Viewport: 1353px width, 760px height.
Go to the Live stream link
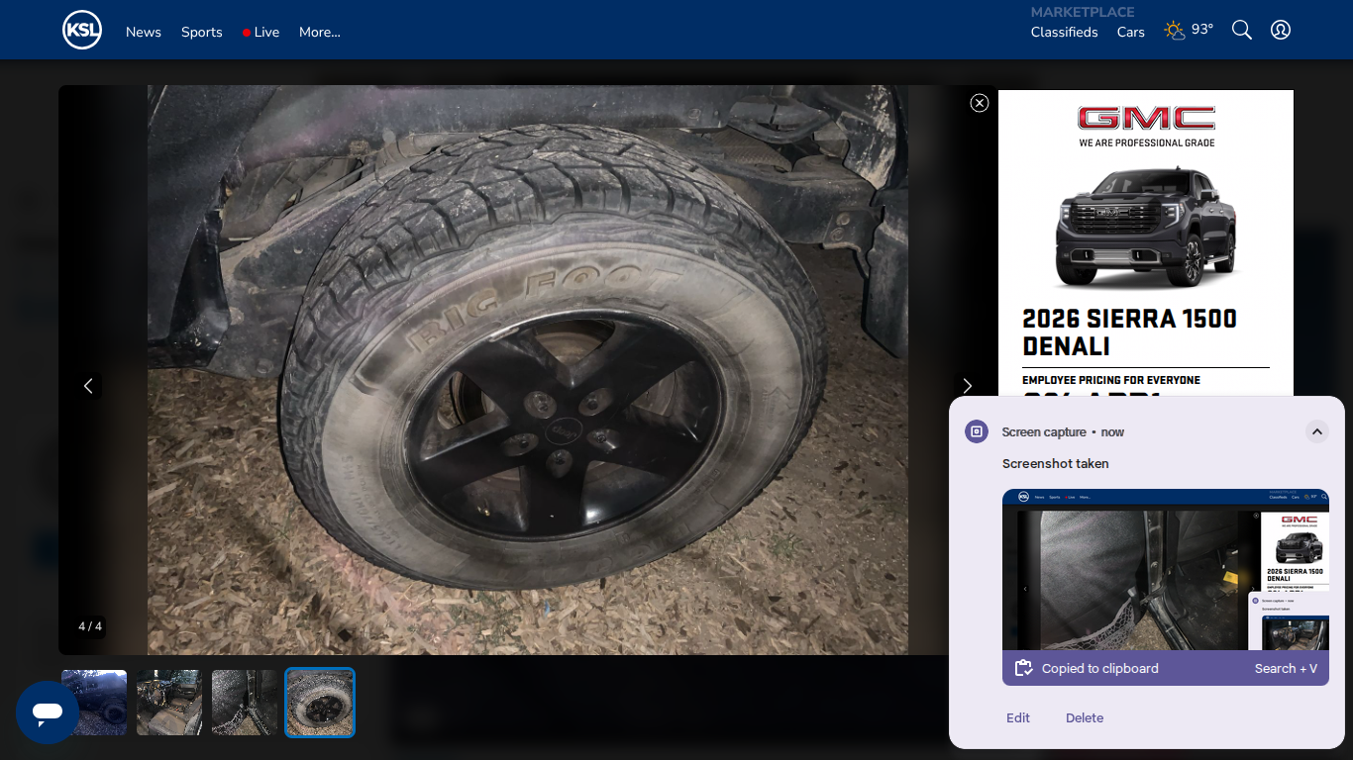coord(261,32)
